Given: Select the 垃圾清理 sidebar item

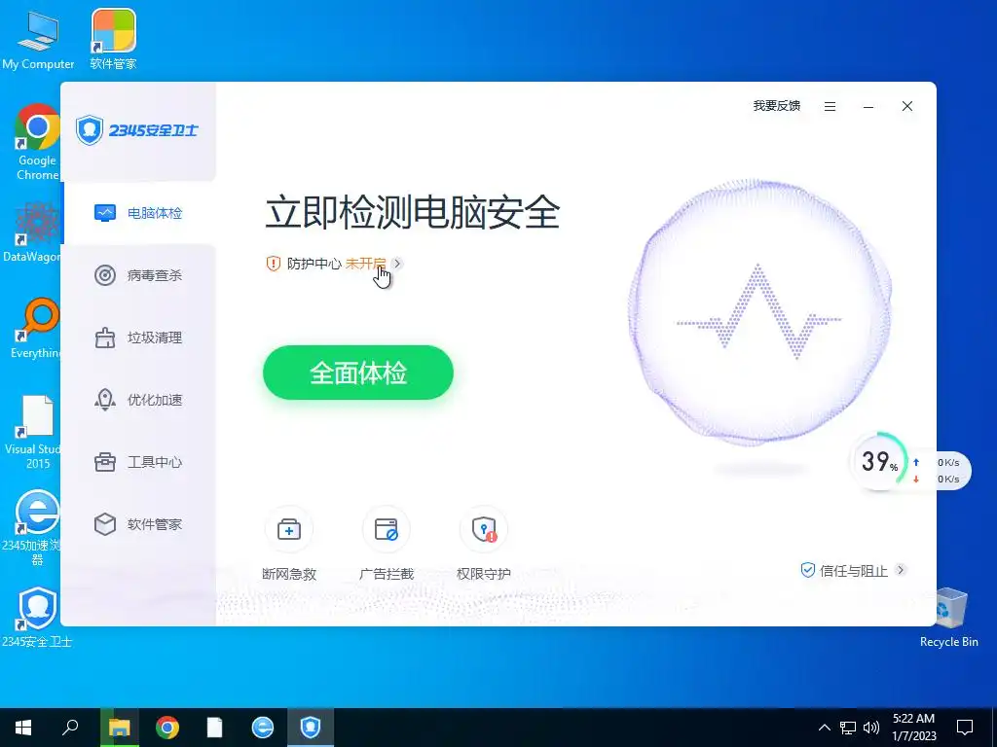Looking at the screenshot, I should click(140, 338).
